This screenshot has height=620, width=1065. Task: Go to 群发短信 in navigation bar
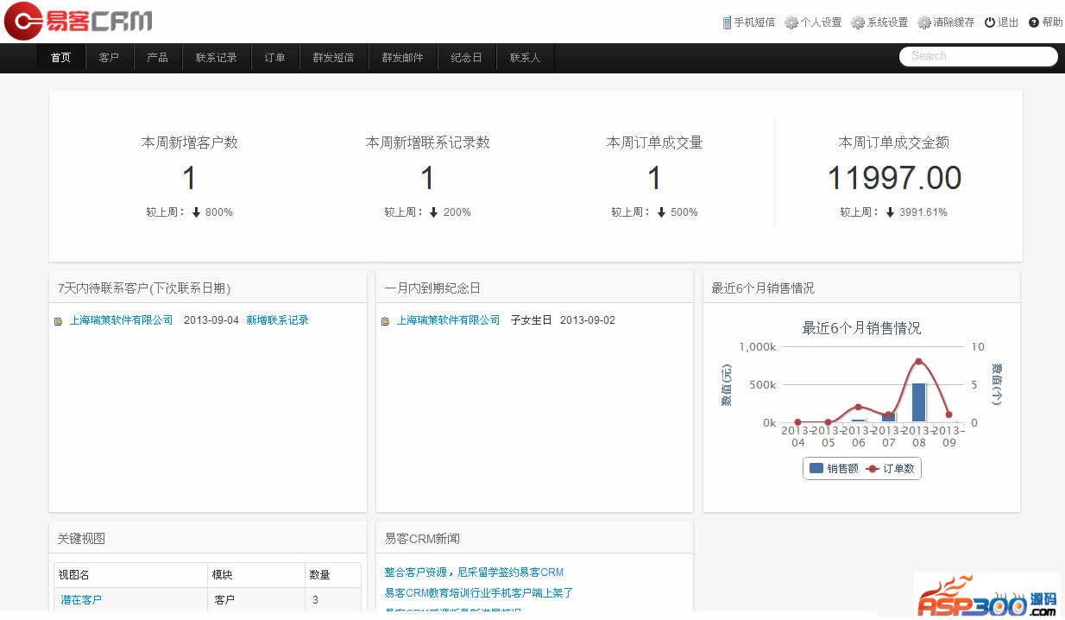[x=333, y=58]
